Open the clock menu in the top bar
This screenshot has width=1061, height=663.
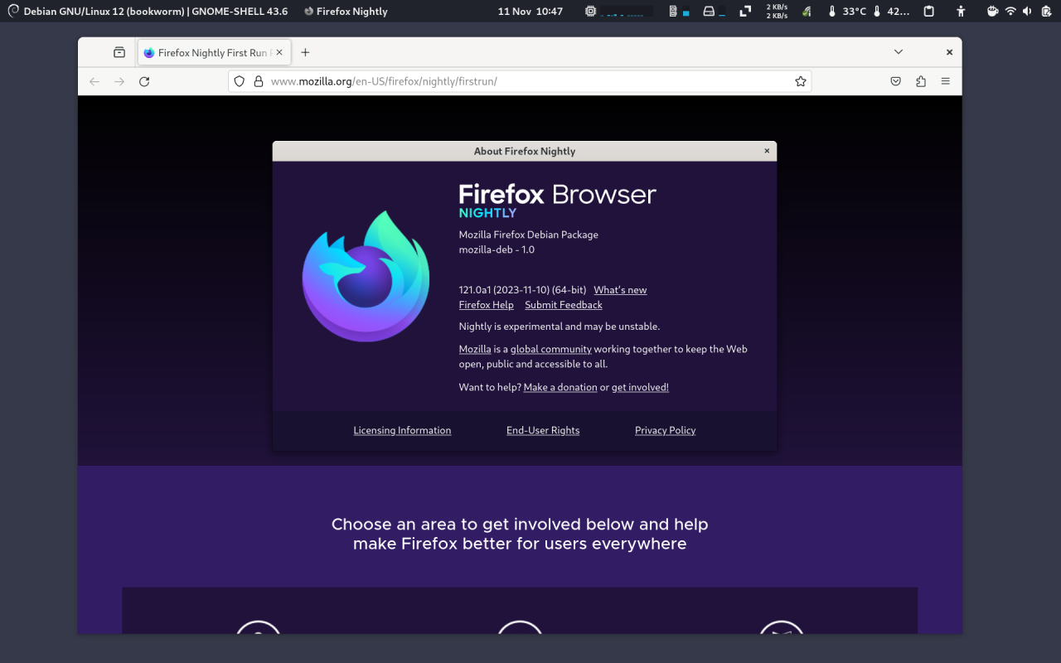[530, 11]
